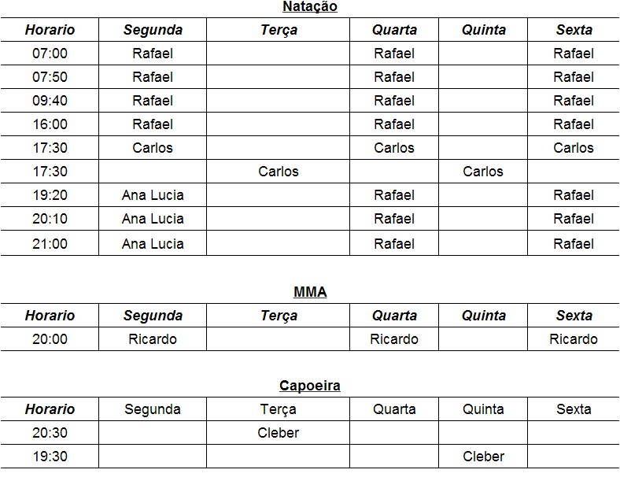The height and width of the screenshot is (477, 620).
Task: Click the Capoeira section heading
Action: 310,386
